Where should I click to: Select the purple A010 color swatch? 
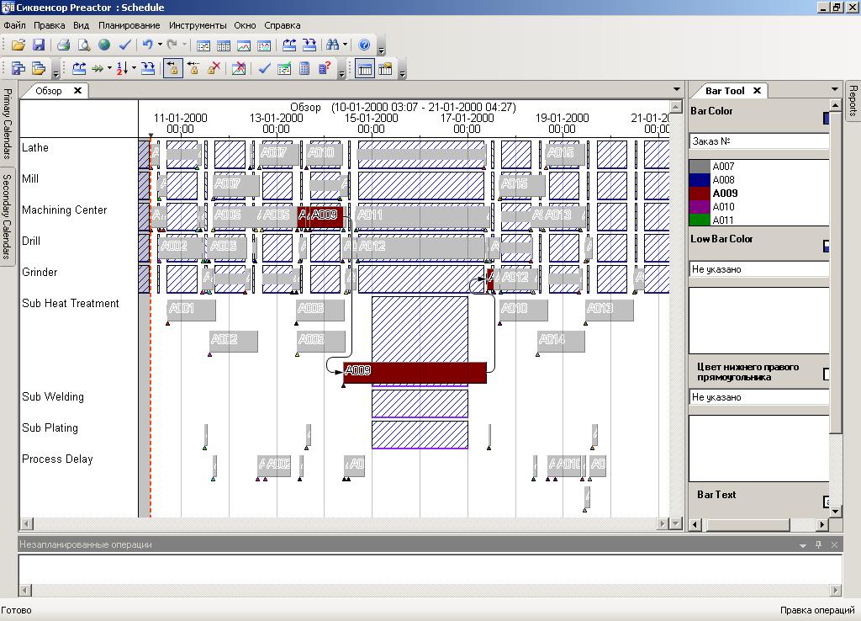pyautogui.click(x=700, y=207)
